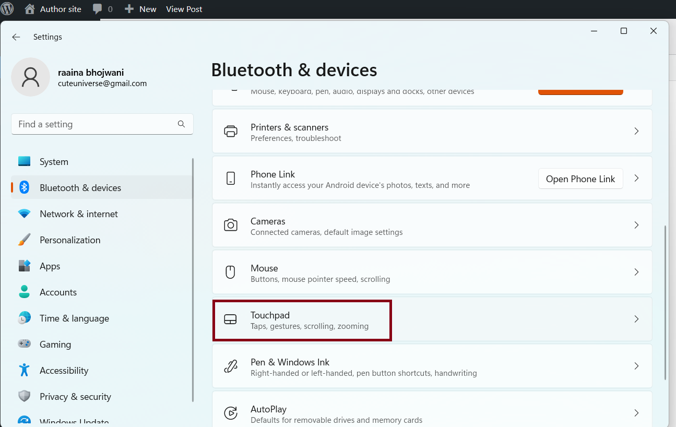This screenshot has width=676, height=427.
Task: Select Network & internet in sidebar
Action: [78, 214]
